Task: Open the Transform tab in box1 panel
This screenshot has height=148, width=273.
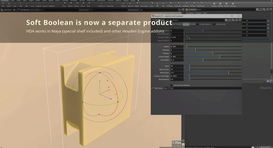Action: pos(190,13)
